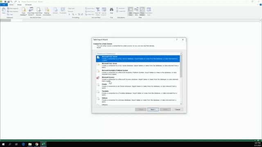Open Task View on taskbar
Screen dimensions: 262x147
pyautogui.click(x=16, y=144)
